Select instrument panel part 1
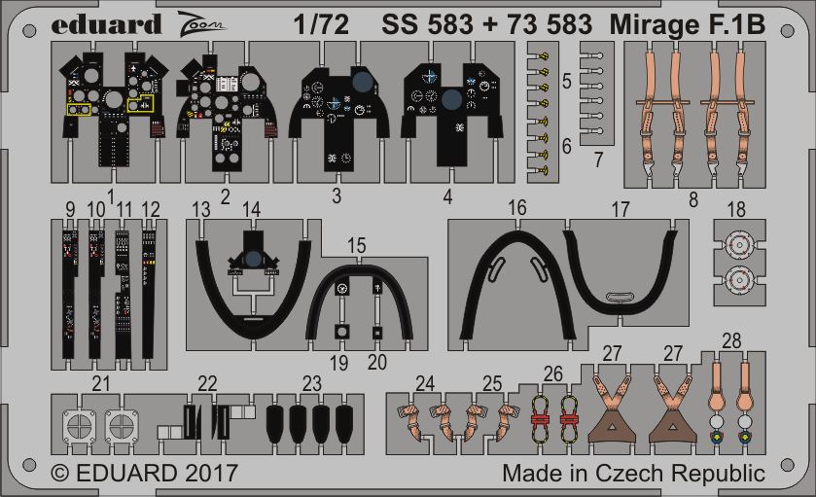The height and width of the screenshot is (497, 816). coord(111,107)
